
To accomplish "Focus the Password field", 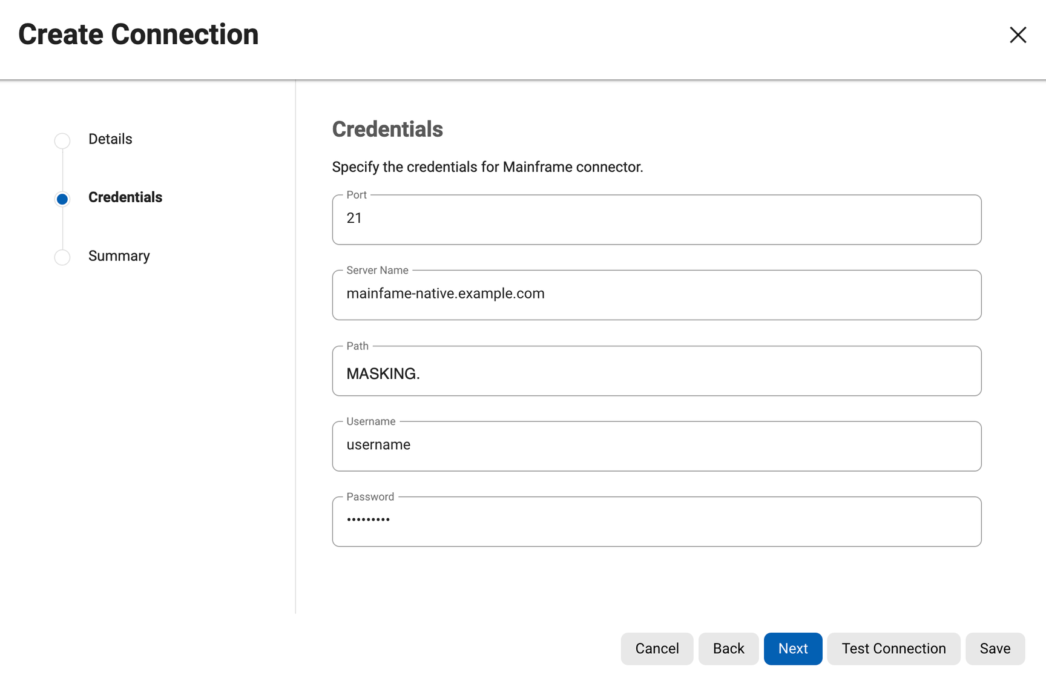I will coord(656,521).
